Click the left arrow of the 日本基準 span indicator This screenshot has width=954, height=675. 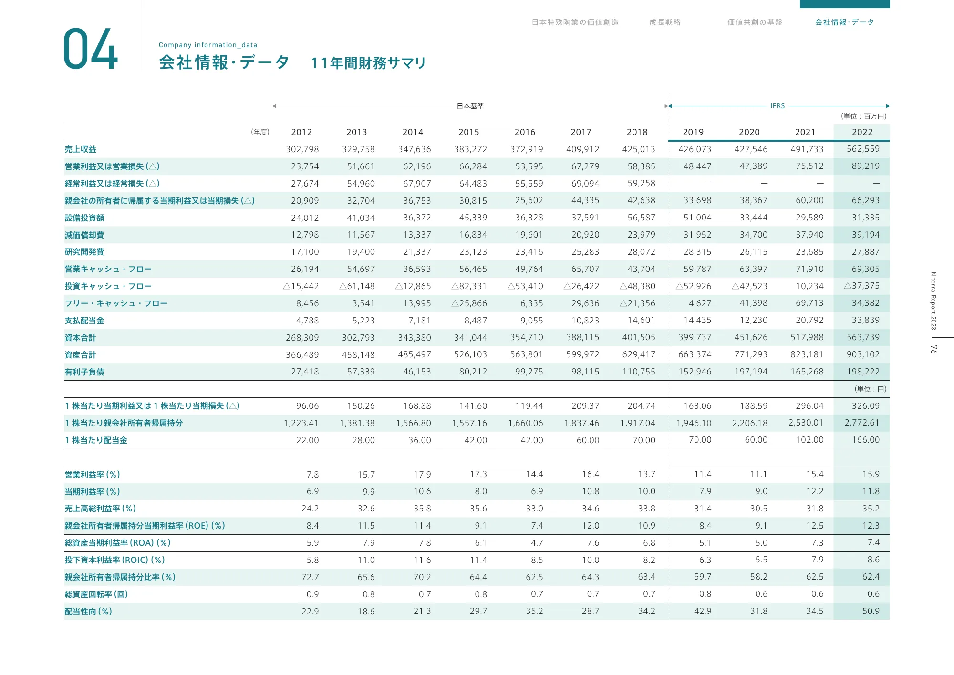(274, 105)
